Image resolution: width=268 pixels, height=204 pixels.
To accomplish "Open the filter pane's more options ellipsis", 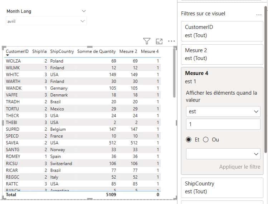I will pyautogui.click(x=259, y=15).
